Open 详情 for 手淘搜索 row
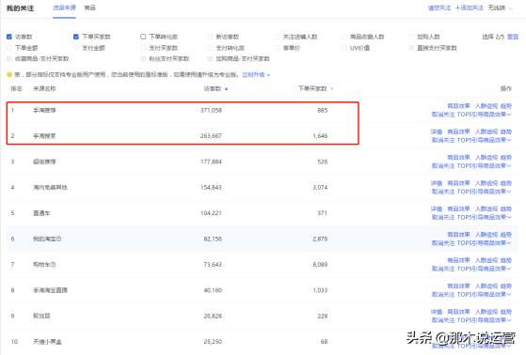 (437, 131)
